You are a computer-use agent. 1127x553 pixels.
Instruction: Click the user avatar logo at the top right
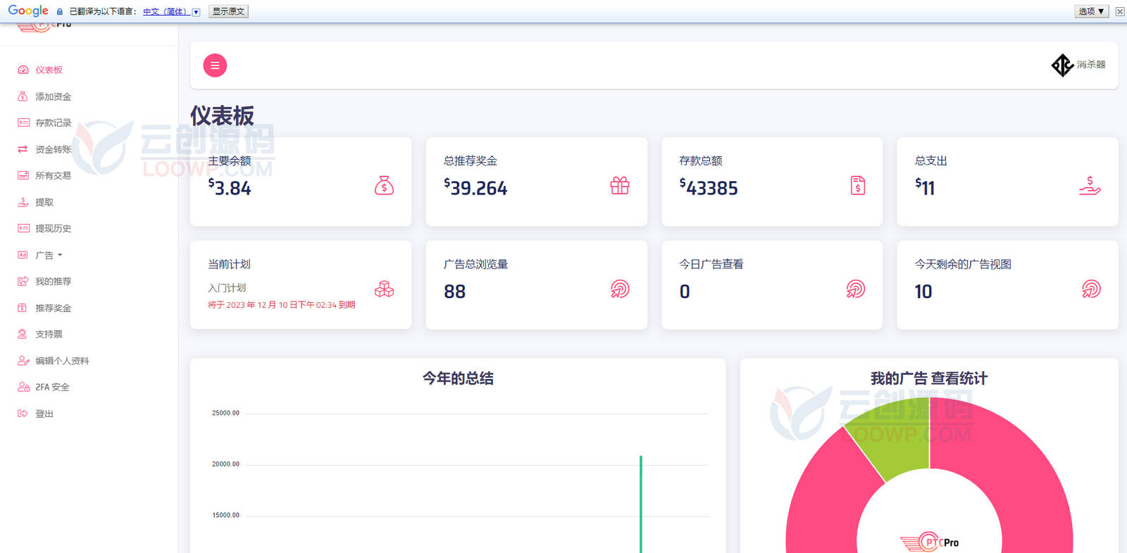[x=1062, y=65]
